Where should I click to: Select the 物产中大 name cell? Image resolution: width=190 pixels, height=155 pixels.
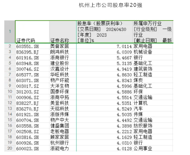[63, 120]
